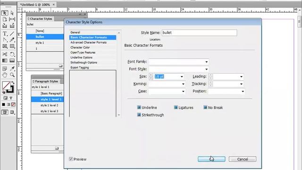302x170 pixels.
Task: Select the Gradient Feather tool
Action: tap(12, 60)
